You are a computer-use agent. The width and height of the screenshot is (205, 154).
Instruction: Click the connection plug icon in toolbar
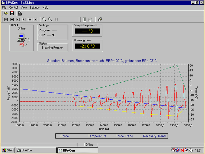(x=100, y=19)
